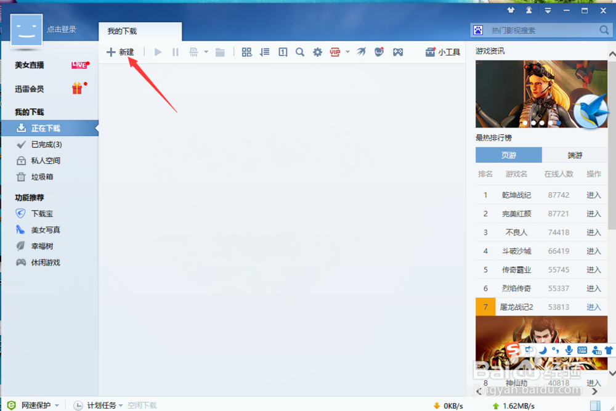Screen dimensions: 616x411
Task: Open 迅雷会员 sidebar entry
Action: click(30, 89)
